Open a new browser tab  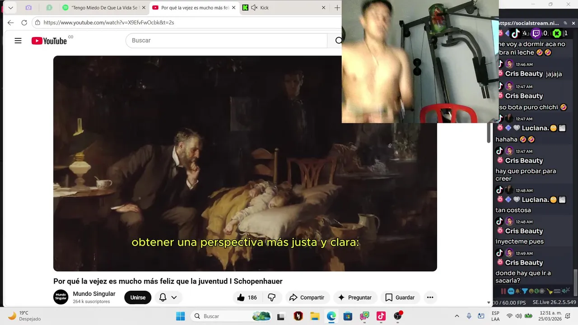(337, 8)
